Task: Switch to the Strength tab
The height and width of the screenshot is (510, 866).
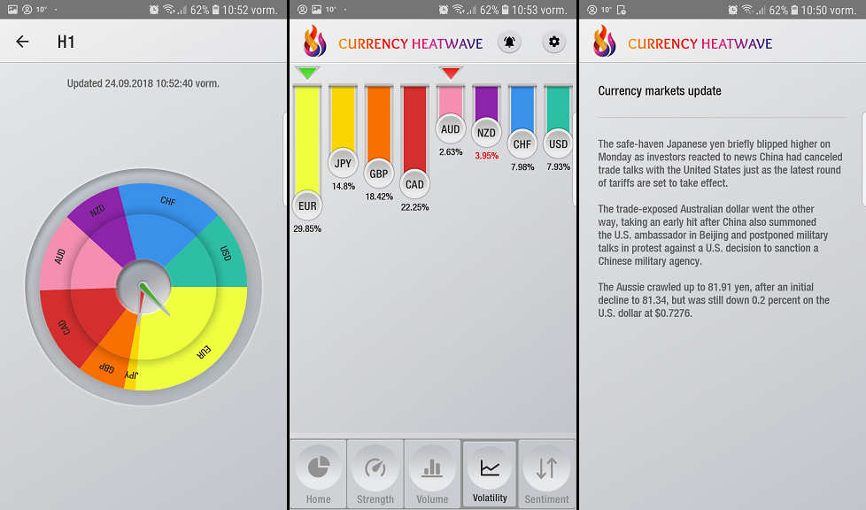Action: tap(375, 474)
